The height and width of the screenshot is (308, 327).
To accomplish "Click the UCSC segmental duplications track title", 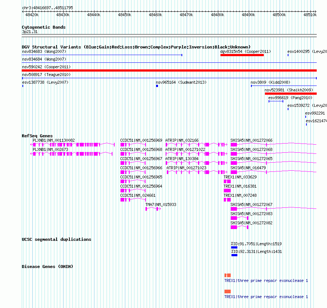I will pyautogui.click(x=57, y=239).
